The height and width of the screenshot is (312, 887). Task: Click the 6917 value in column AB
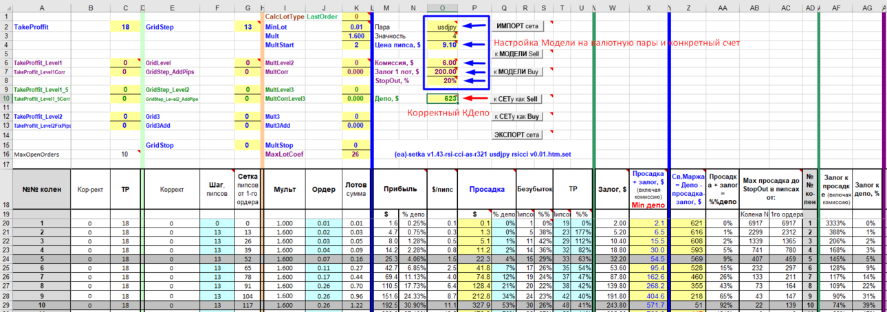point(754,223)
